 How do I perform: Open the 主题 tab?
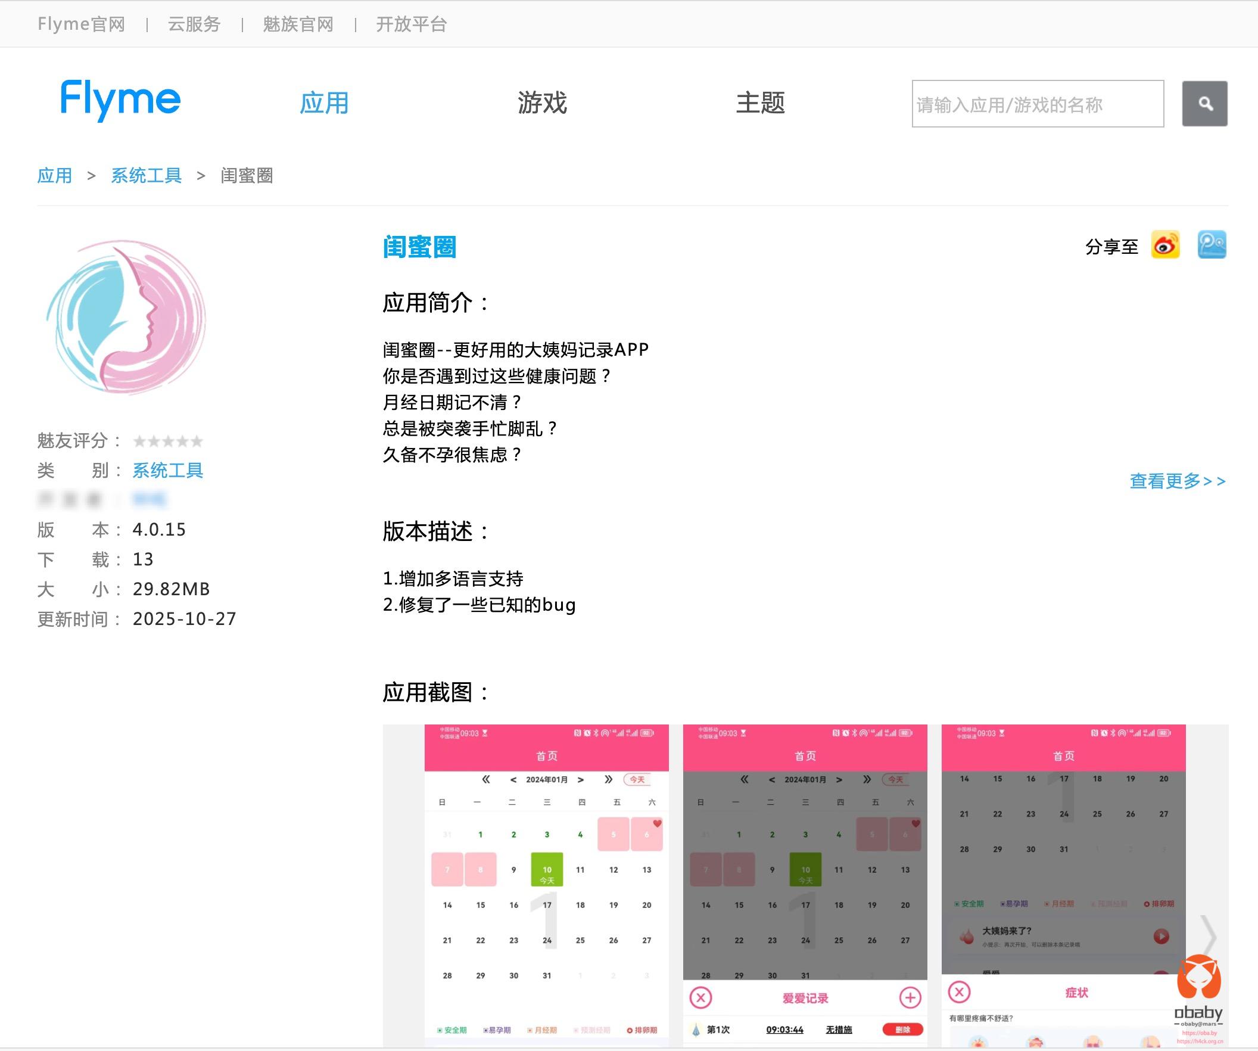(760, 103)
